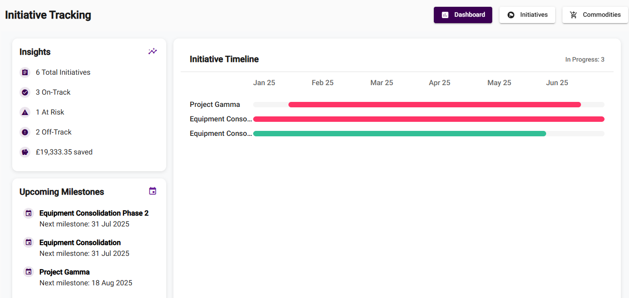629x298 pixels.
Task: Click the Initiative Timeline heading
Action: click(x=224, y=59)
